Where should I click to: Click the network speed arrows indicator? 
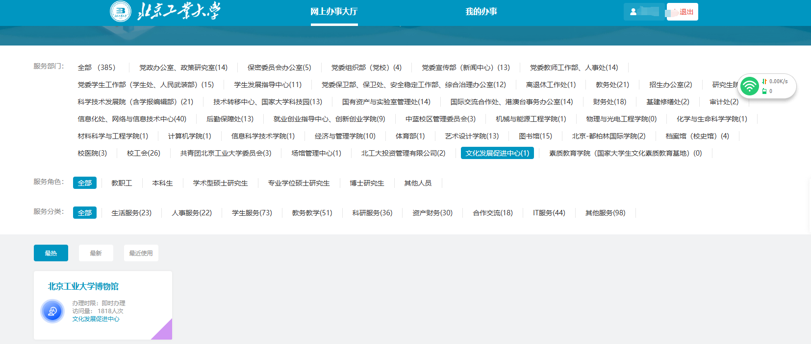tap(764, 81)
